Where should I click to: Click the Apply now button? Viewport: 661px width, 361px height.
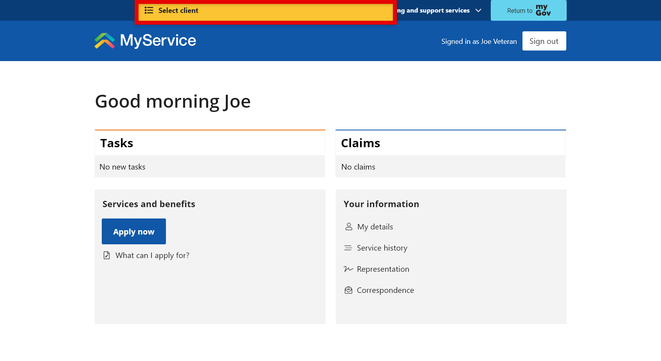point(133,231)
